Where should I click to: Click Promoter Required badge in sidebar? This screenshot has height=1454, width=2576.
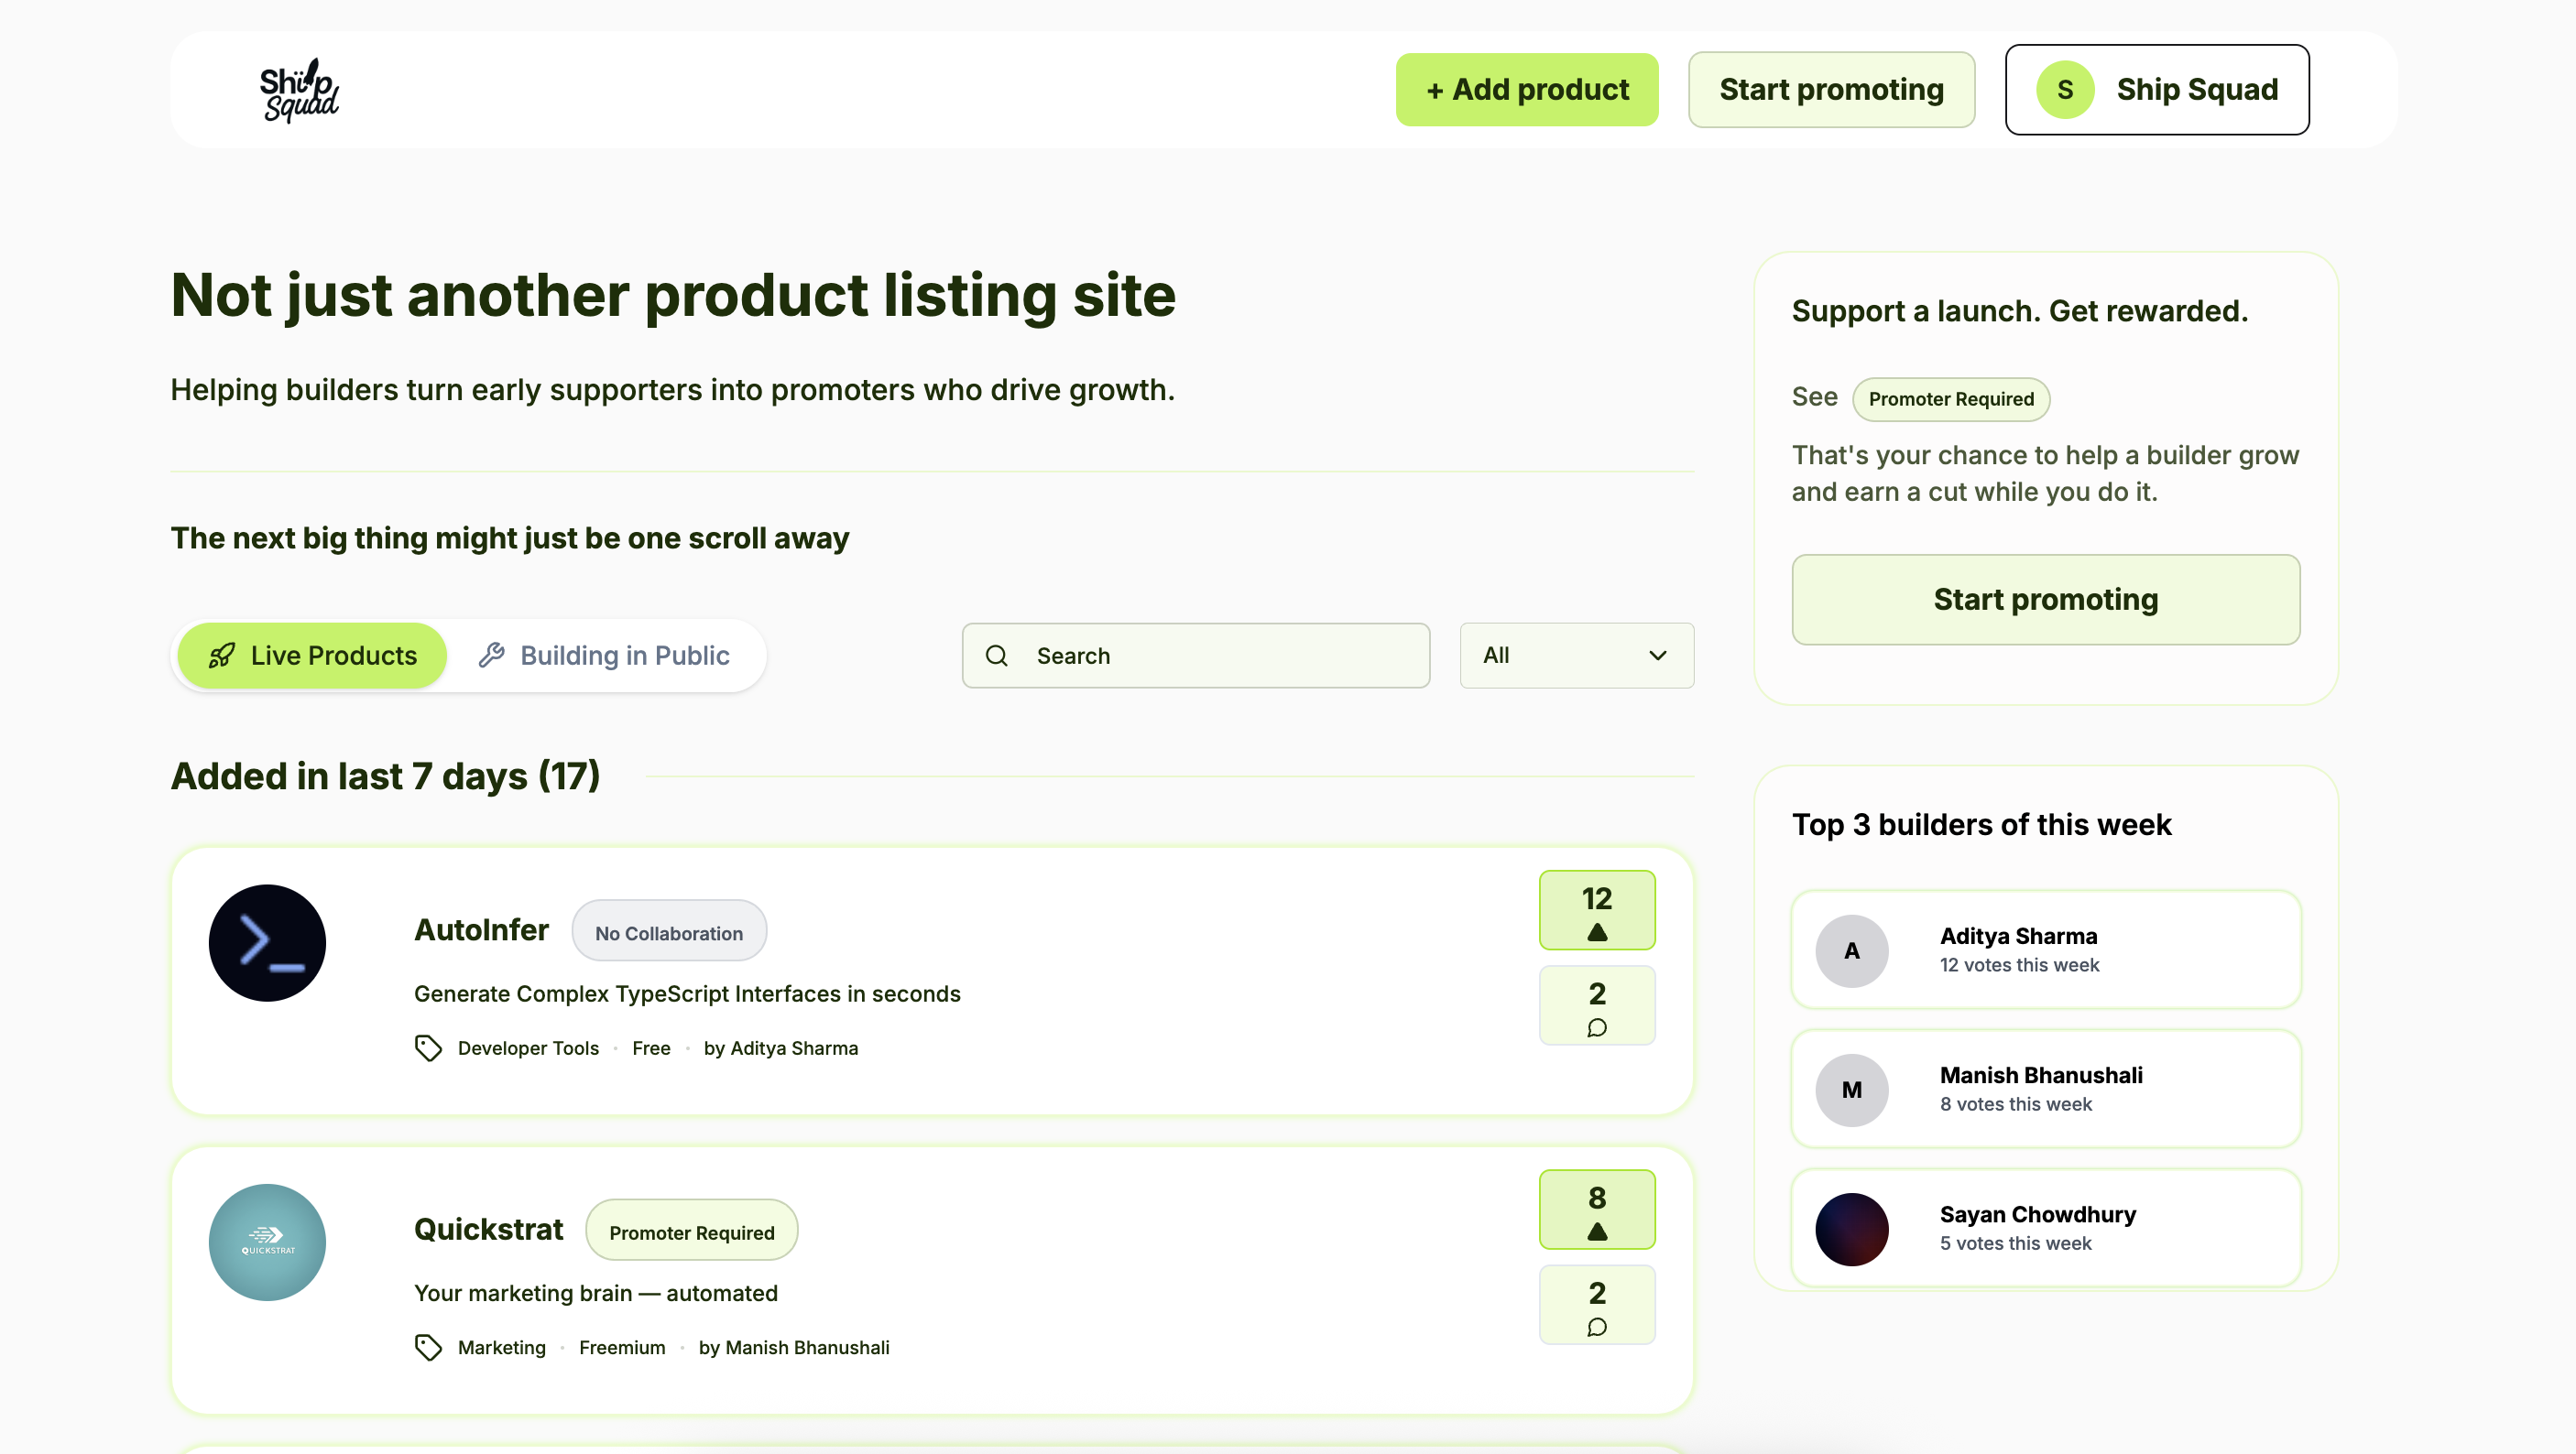point(1950,398)
